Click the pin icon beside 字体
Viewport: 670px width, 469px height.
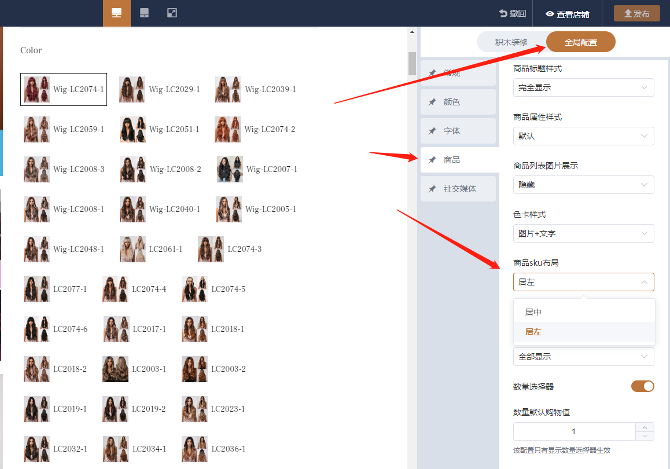tap(432, 131)
